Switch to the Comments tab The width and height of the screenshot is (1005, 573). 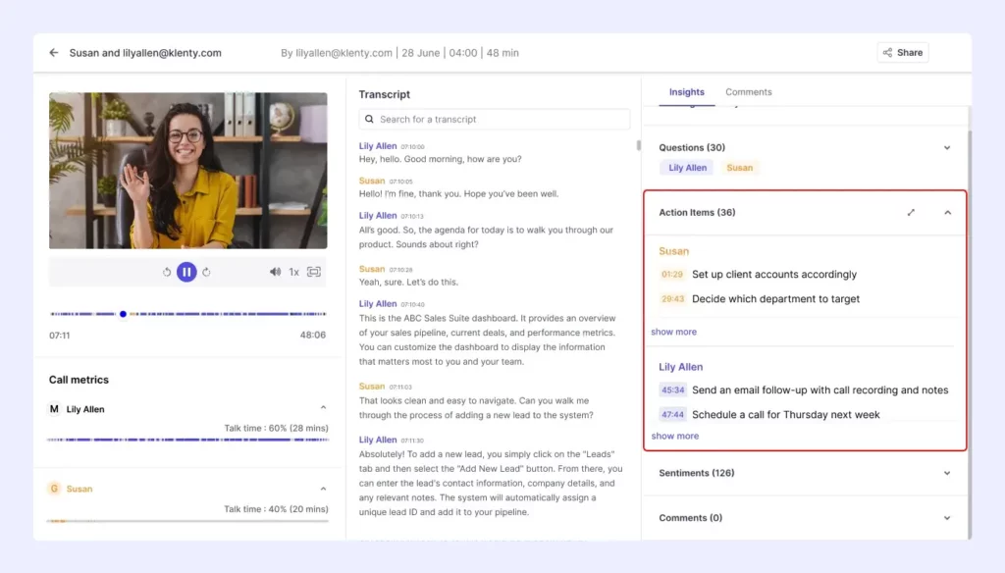(749, 92)
